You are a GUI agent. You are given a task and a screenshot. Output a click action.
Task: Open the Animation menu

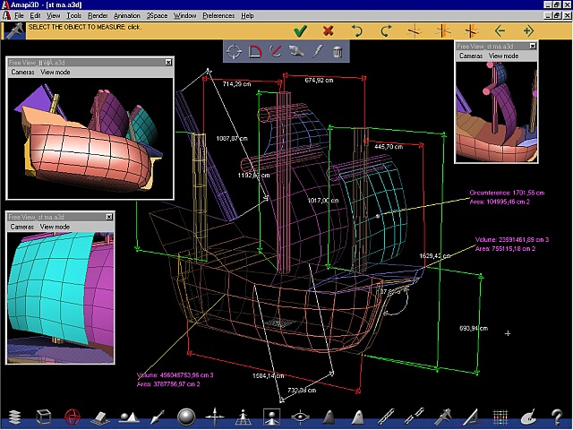click(127, 15)
